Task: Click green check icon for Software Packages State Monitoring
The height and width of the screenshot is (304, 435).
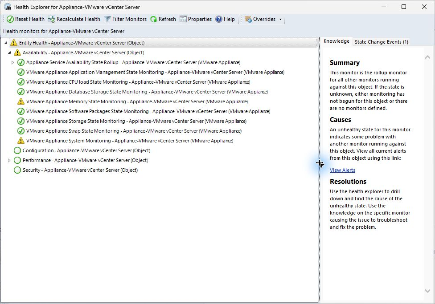Action: (x=21, y=111)
